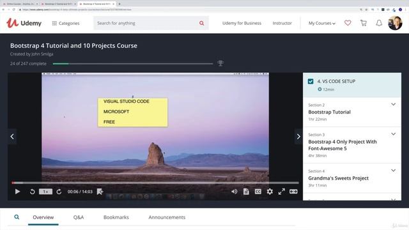Open the notifications bell icon

379,23
